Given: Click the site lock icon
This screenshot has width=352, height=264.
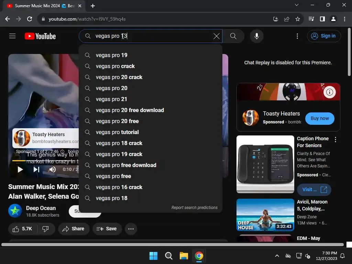Looking at the screenshot, I should (43, 19).
